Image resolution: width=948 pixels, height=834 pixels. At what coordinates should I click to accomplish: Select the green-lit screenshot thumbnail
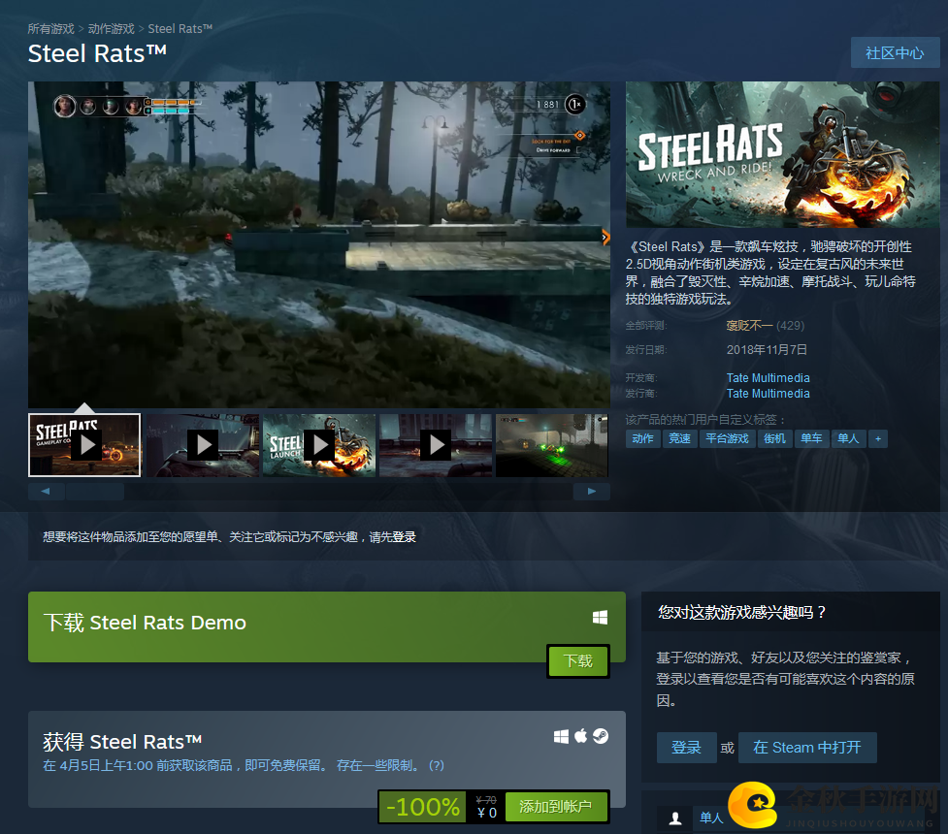pos(552,445)
